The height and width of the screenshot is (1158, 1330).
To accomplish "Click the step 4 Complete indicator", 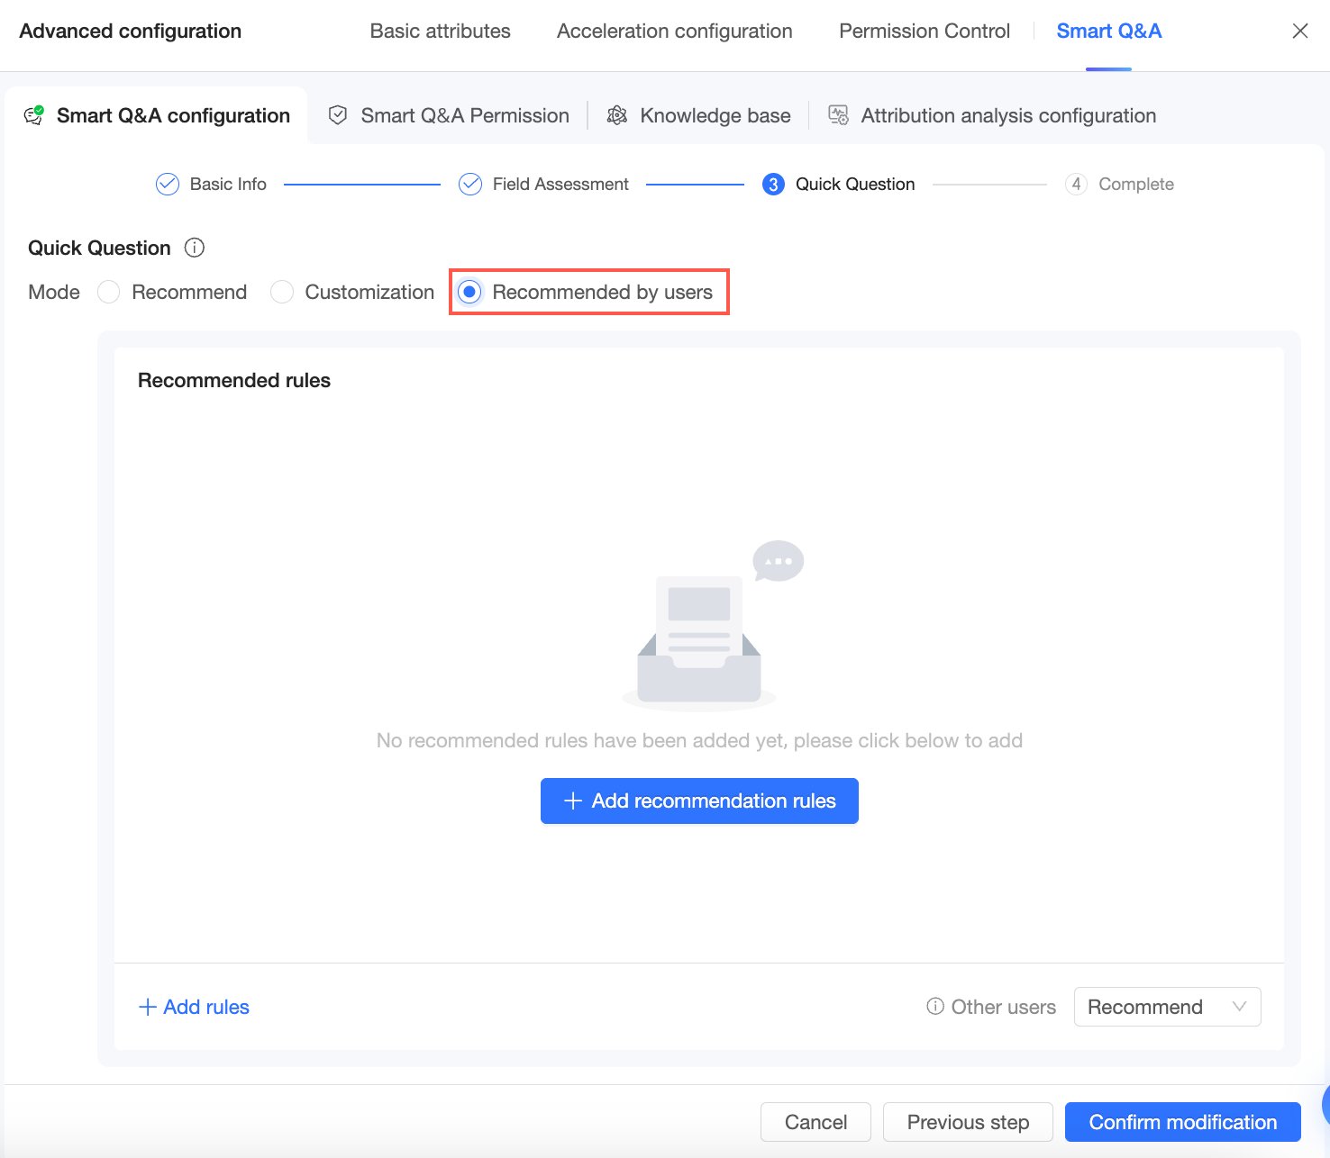I will 1076,184.
